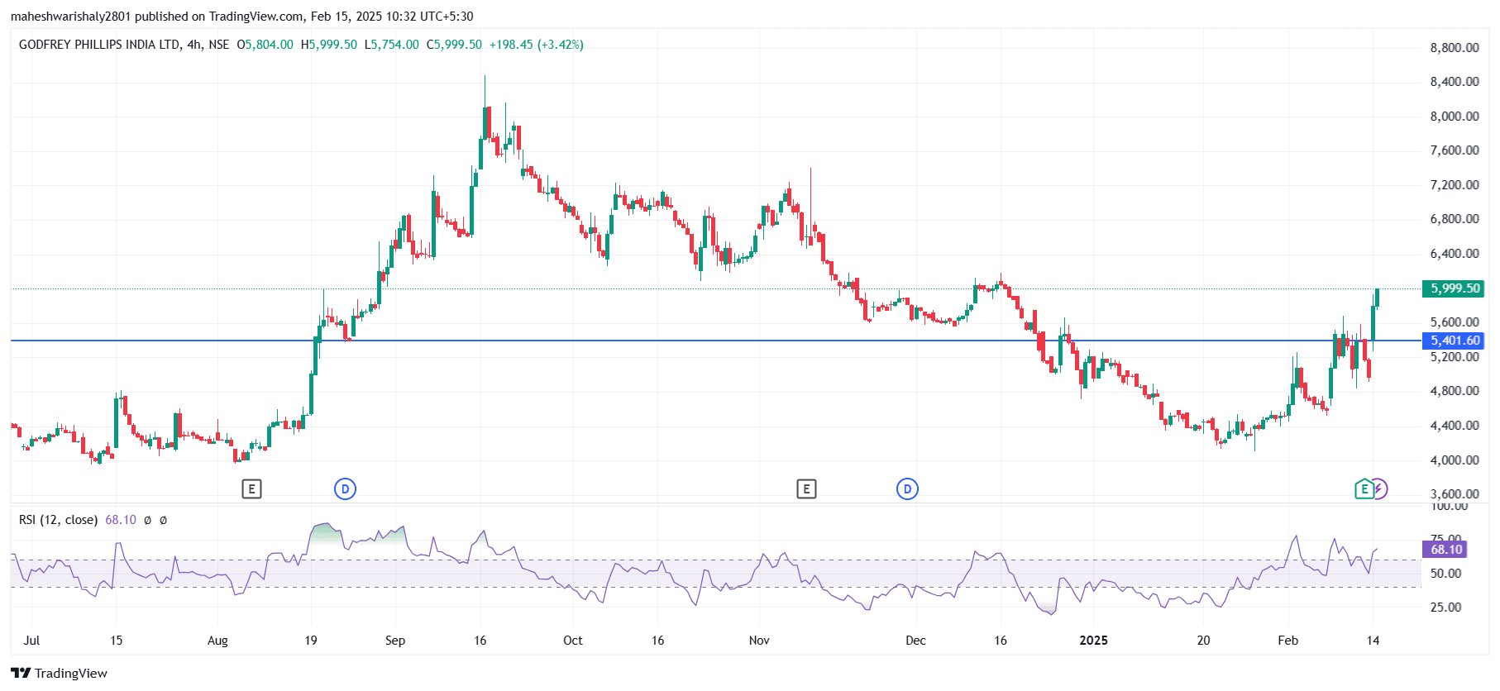
Task: Click the close value C5,999.50
Action: [454, 45]
